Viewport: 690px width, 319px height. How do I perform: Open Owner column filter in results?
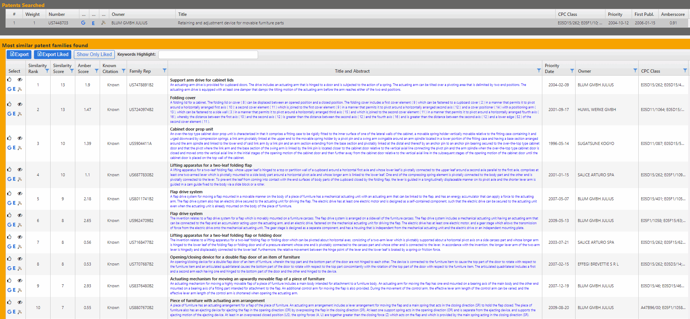[x=635, y=70]
